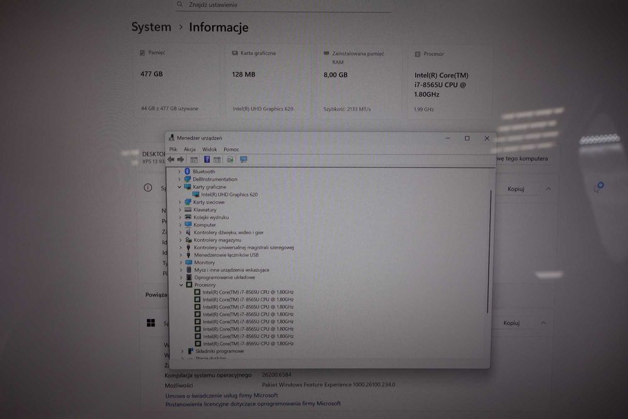Screen dimensions: 628x419
Task: Select the Kontrolery magazynu icon
Action: [188, 239]
